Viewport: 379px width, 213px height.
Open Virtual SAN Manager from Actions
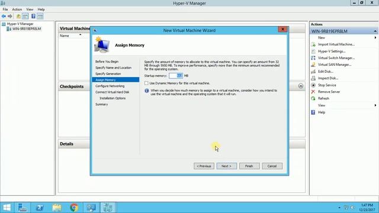(335, 64)
